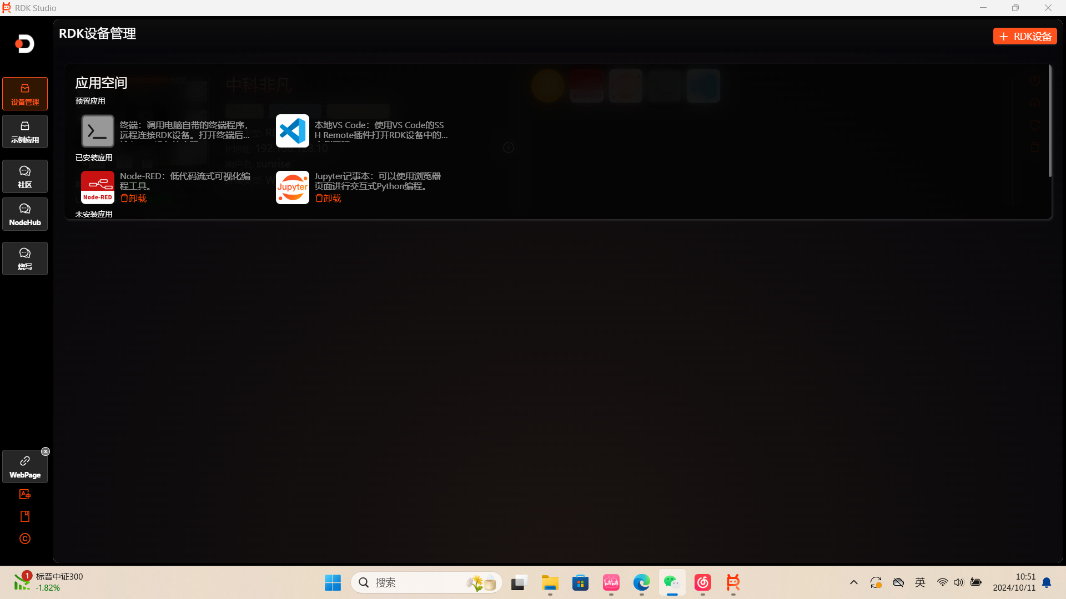The height and width of the screenshot is (599, 1066).
Task: Open the bilibili app on the taskbar
Action: pos(611,582)
